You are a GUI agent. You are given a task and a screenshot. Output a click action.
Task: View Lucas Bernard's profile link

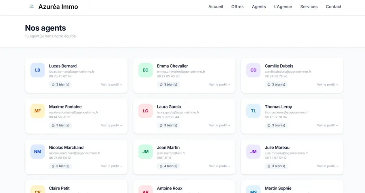(112, 85)
